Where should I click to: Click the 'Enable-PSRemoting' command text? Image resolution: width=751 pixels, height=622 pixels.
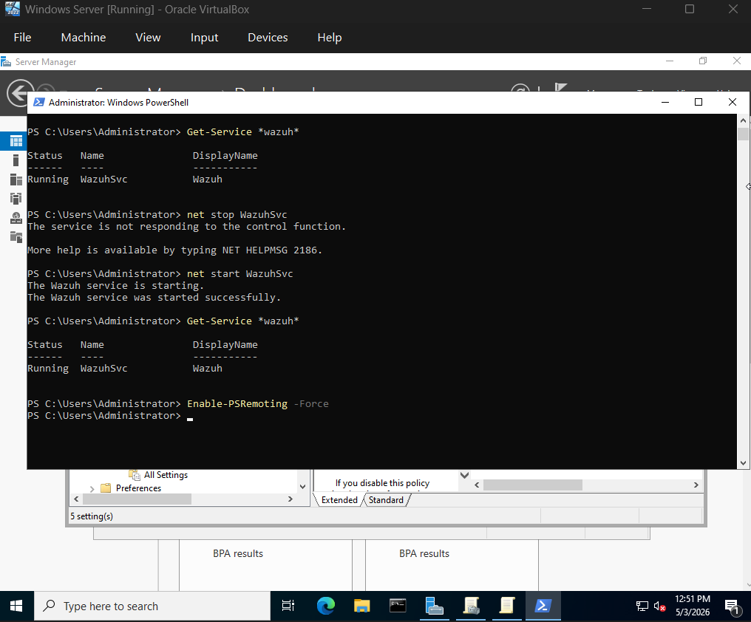tap(237, 403)
